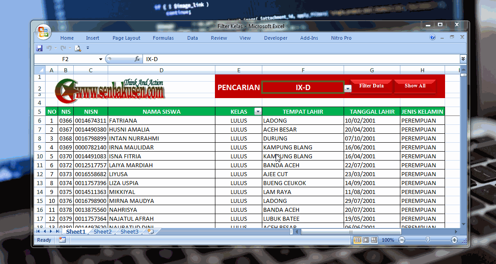Select Page Break Preview in status bar
The height and width of the screenshot is (264, 496).
click(x=374, y=240)
